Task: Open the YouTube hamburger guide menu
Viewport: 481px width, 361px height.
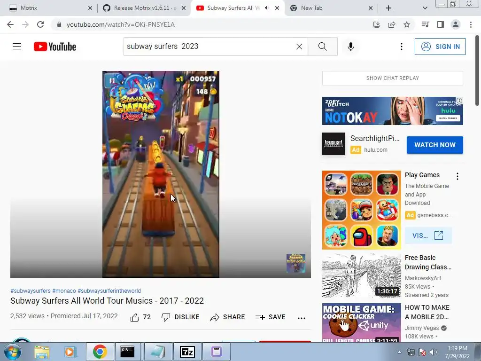Action: [17, 47]
